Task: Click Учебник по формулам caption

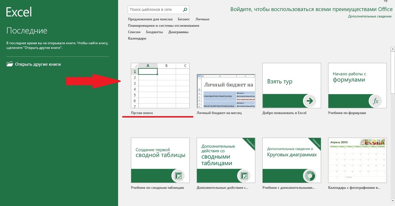Action: click(347, 113)
